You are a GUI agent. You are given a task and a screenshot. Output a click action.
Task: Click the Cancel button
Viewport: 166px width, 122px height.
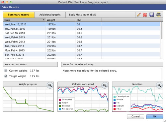(135, 116)
